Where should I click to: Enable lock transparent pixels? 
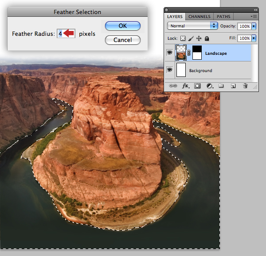click(183, 38)
